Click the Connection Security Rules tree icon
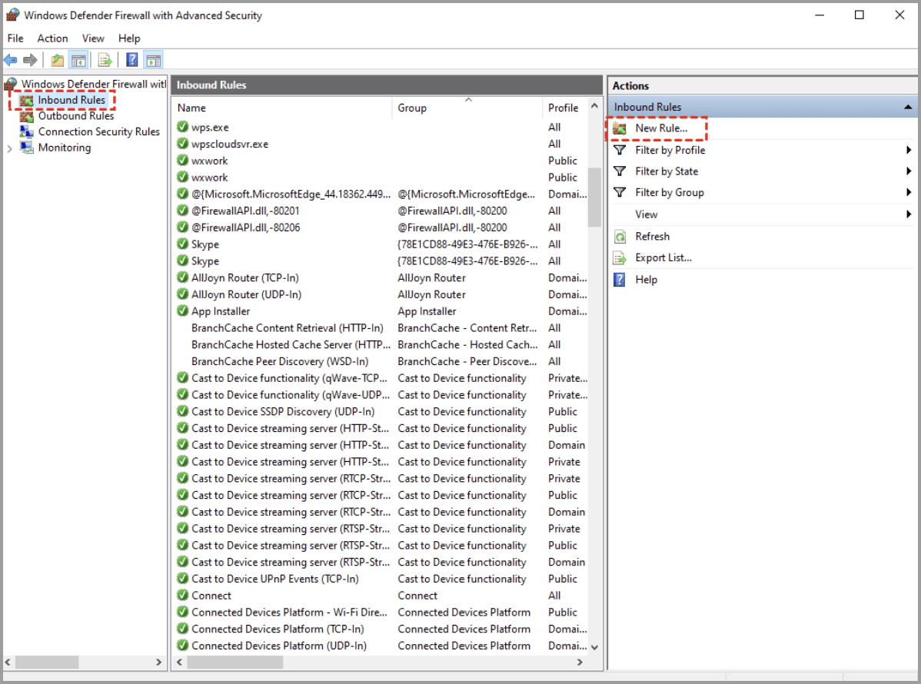The height and width of the screenshot is (684, 921). 26,131
